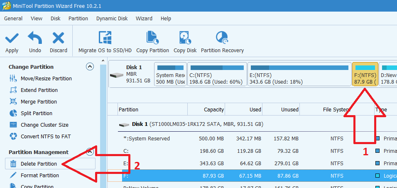Click the MiniTool app logo icon
397x188 pixels.
click(6, 6)
